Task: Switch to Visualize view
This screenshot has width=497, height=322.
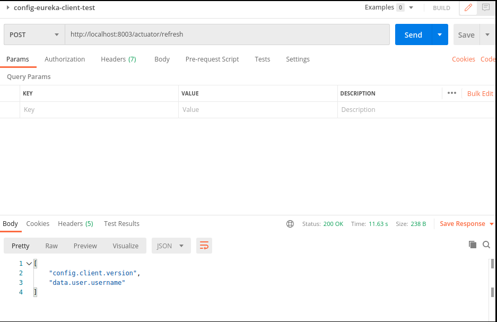Action: tap(126, 246)
